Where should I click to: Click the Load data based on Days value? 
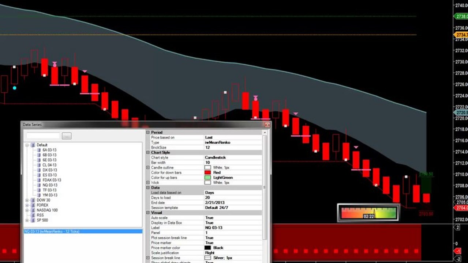point(233,193)
